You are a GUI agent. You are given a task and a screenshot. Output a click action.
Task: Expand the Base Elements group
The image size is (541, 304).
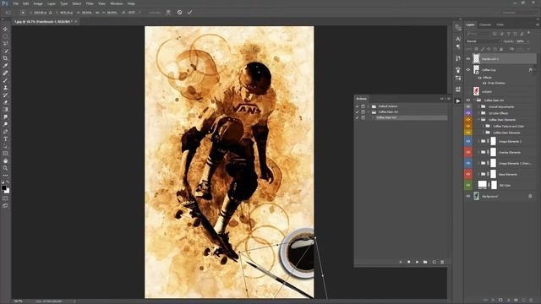tap(479, 174)
